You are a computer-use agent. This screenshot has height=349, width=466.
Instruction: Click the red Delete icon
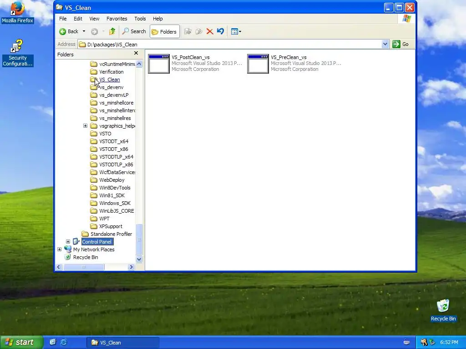(x=210, y=31)
